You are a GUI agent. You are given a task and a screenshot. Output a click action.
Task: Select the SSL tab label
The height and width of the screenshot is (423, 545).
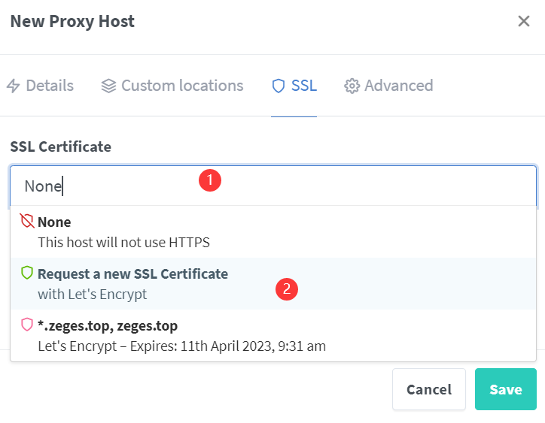[x=303, y=86]
